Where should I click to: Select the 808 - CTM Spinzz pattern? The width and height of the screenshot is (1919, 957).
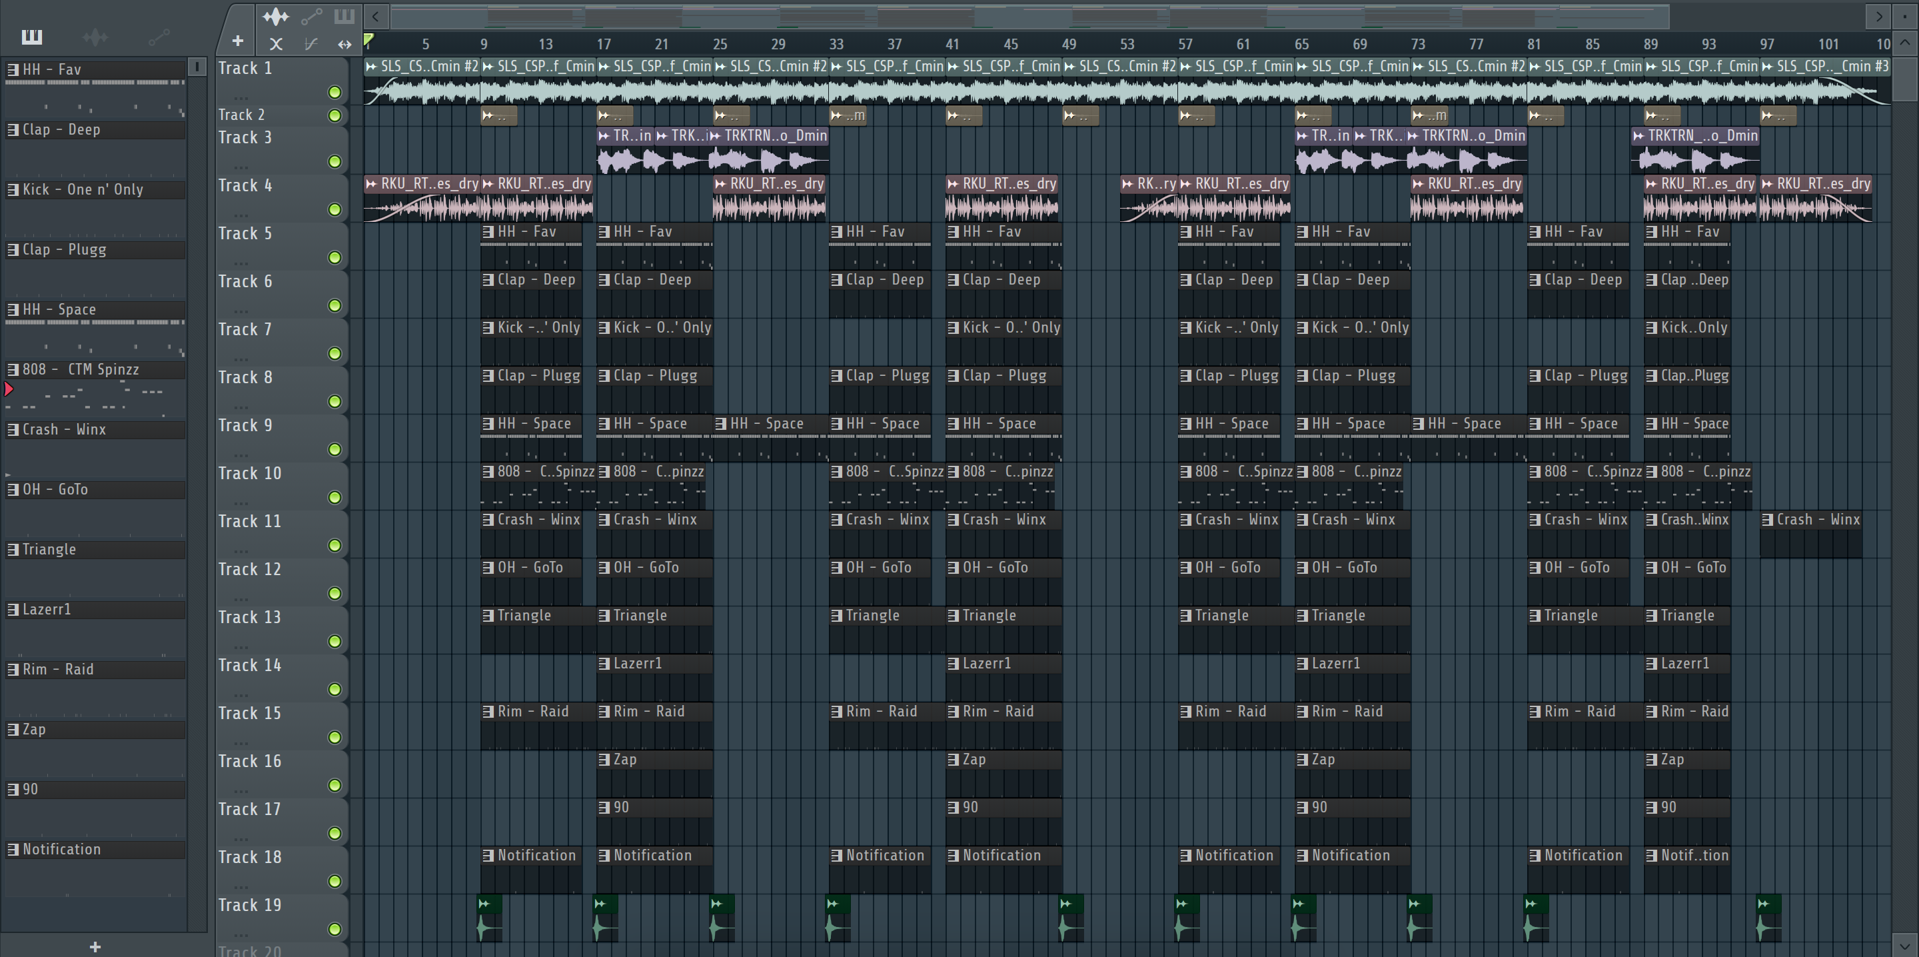(x=81, y=370)
